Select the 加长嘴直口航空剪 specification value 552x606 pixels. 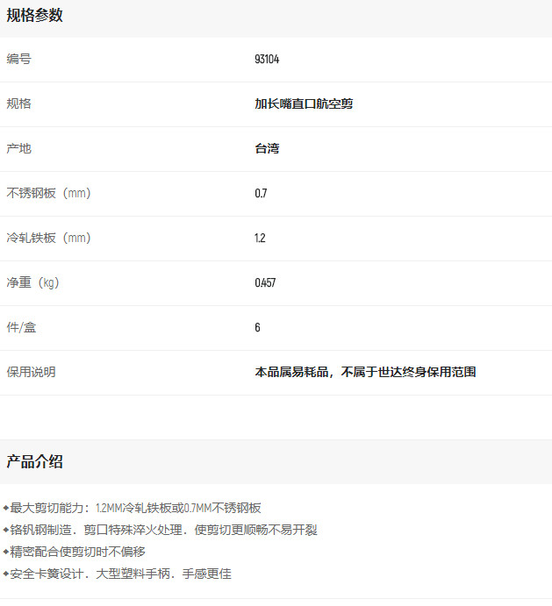point(304,104)
